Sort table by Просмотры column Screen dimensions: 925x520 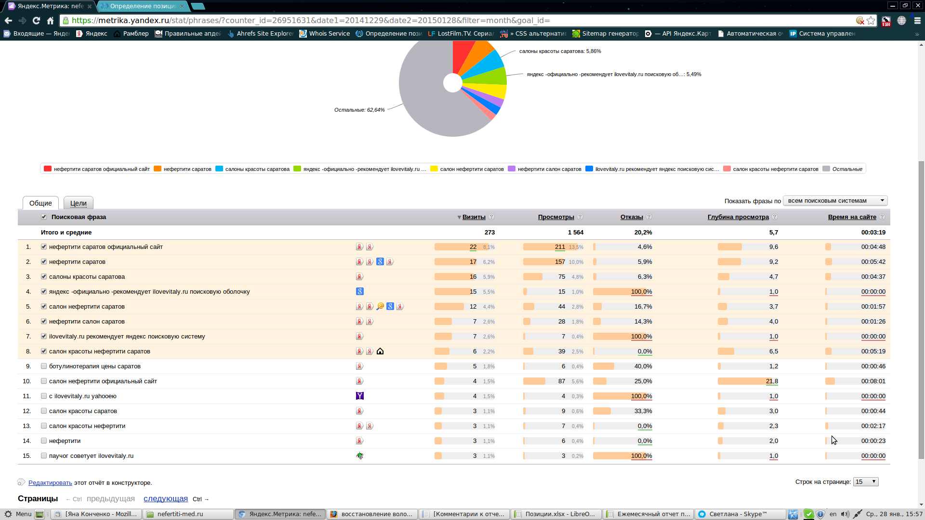(x=556, y=217)
